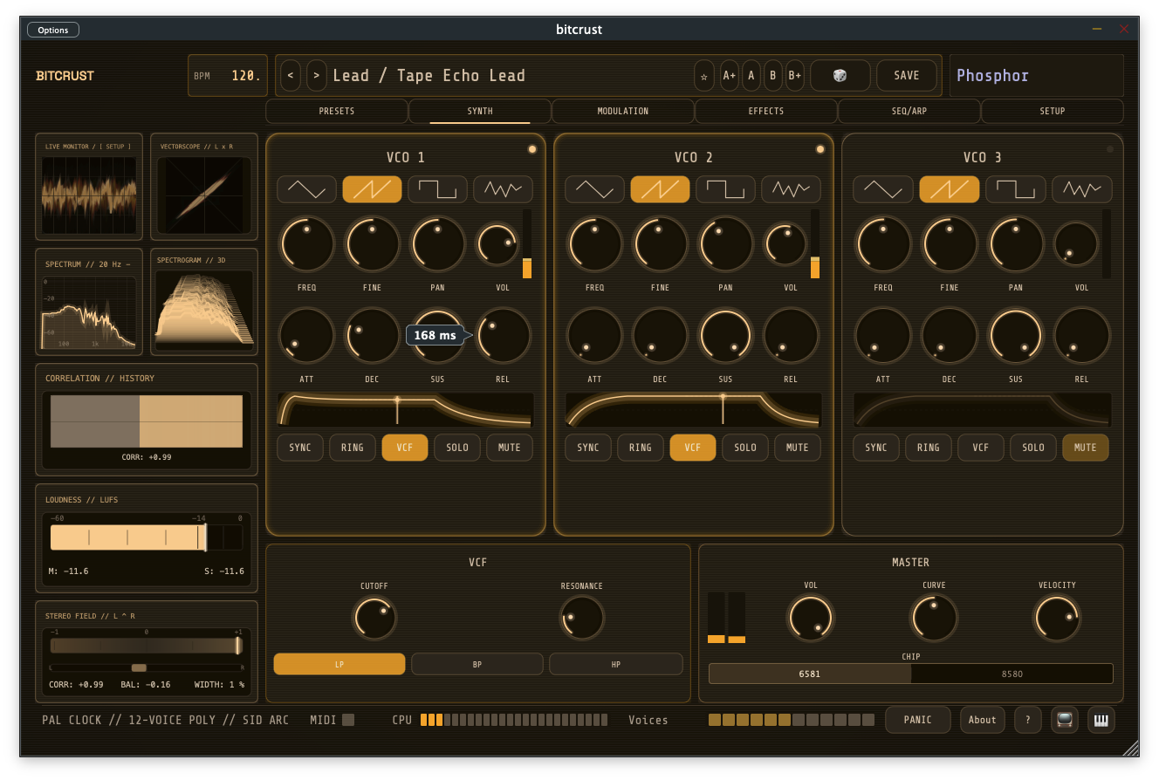Switch to the MODULATION tab
Screen dimensions: 1159x780
click(622, 111)
